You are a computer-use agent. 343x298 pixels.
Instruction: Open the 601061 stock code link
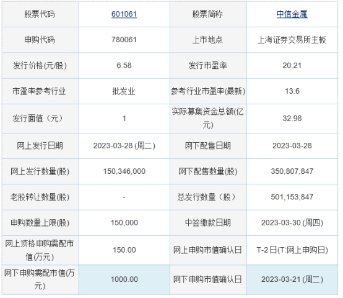pos(124,14)
